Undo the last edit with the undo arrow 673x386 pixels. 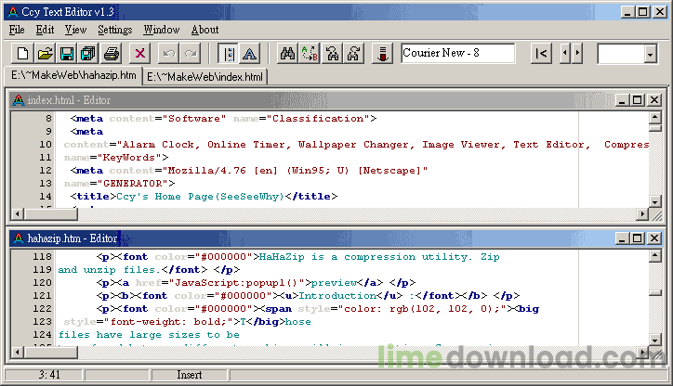(168, 54)
